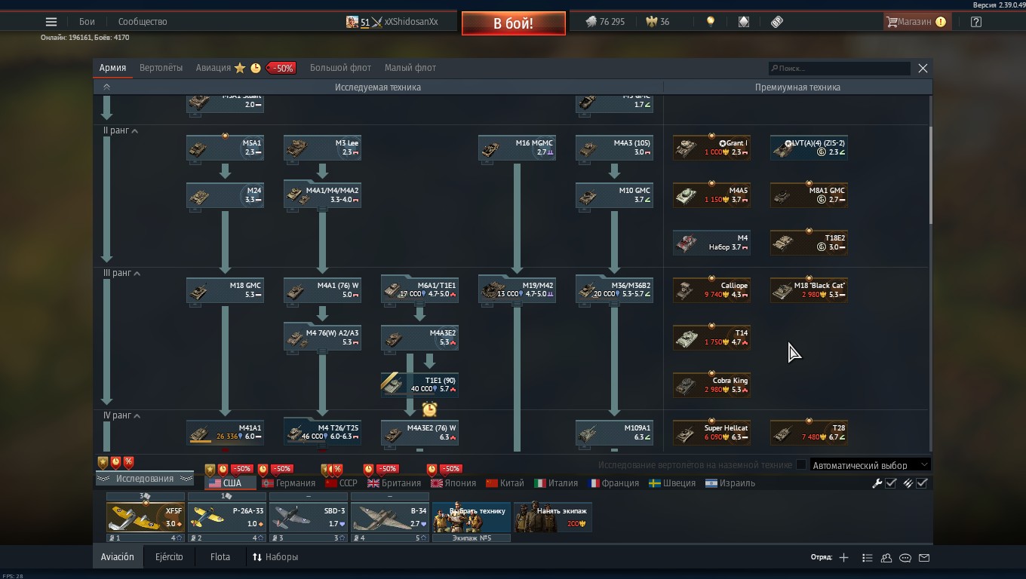Click the Golden Eagles balance 36

tap(658, 22)
